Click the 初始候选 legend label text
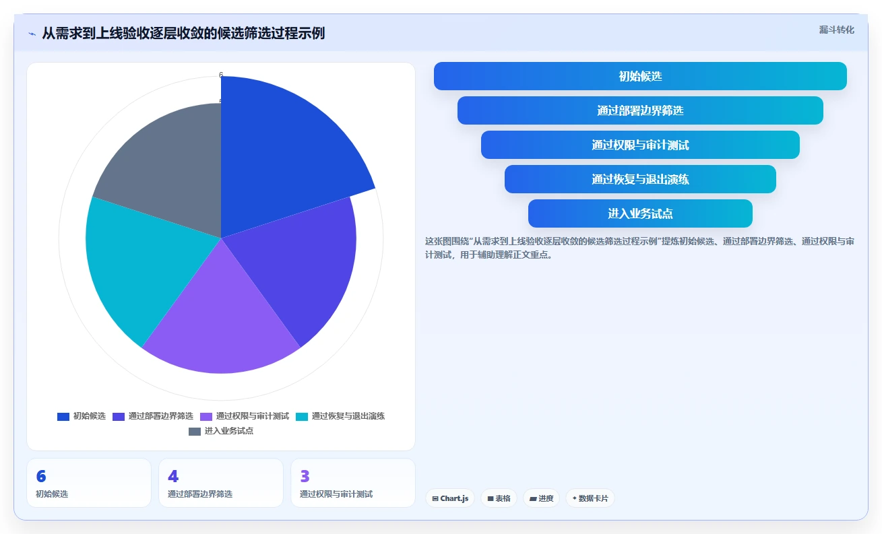Screen dimensions: 882x534 pyautogui.click(x=90, y=416)
